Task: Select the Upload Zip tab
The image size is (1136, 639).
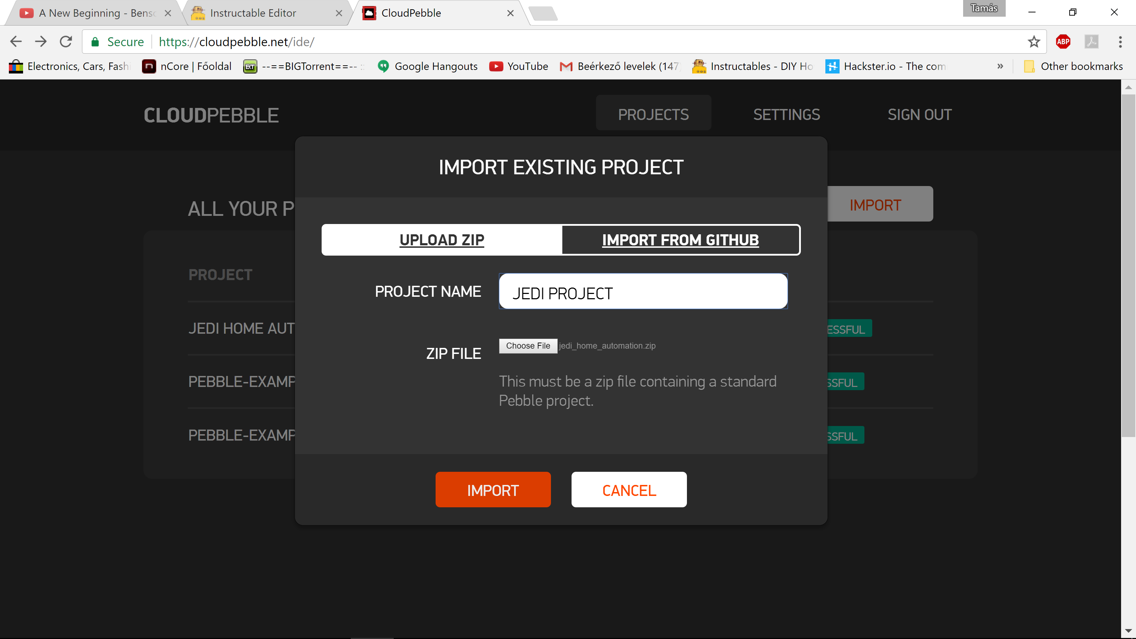Action: pyautogui.click(x=442, y=240)
